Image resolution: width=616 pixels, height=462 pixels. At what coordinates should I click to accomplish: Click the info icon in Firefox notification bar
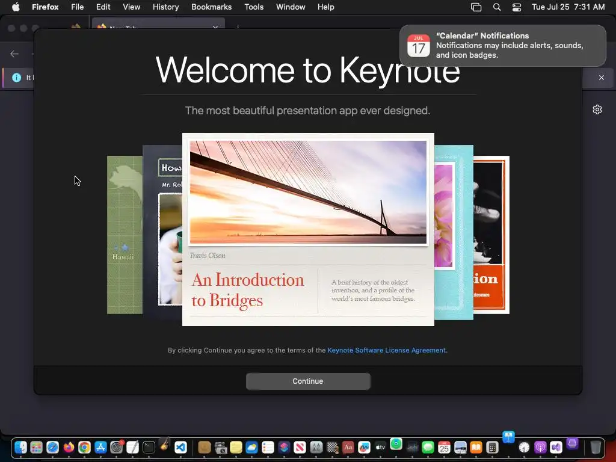click(x=16, y=78)
